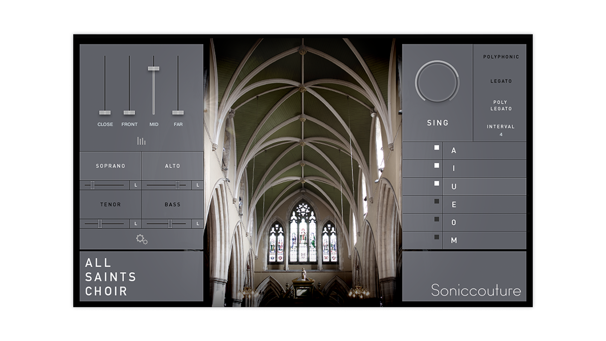Click the Soniccouture logo
Image resolution: width=606 pixels, height=341 pixels.
click(476, 290)
